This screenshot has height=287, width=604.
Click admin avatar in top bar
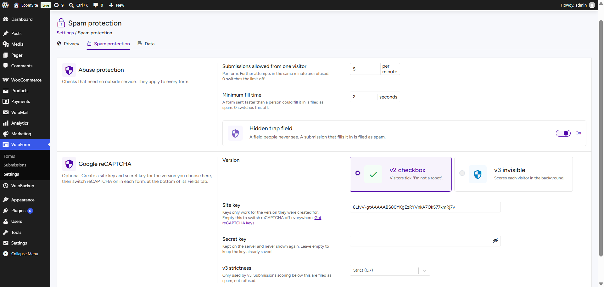coord(592,5)
